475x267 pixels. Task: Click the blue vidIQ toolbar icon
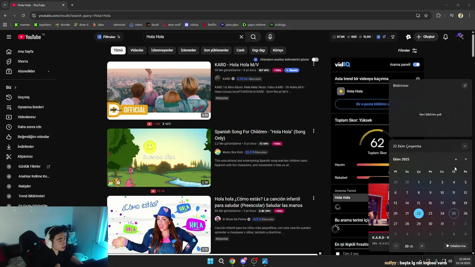click(378, 37)
